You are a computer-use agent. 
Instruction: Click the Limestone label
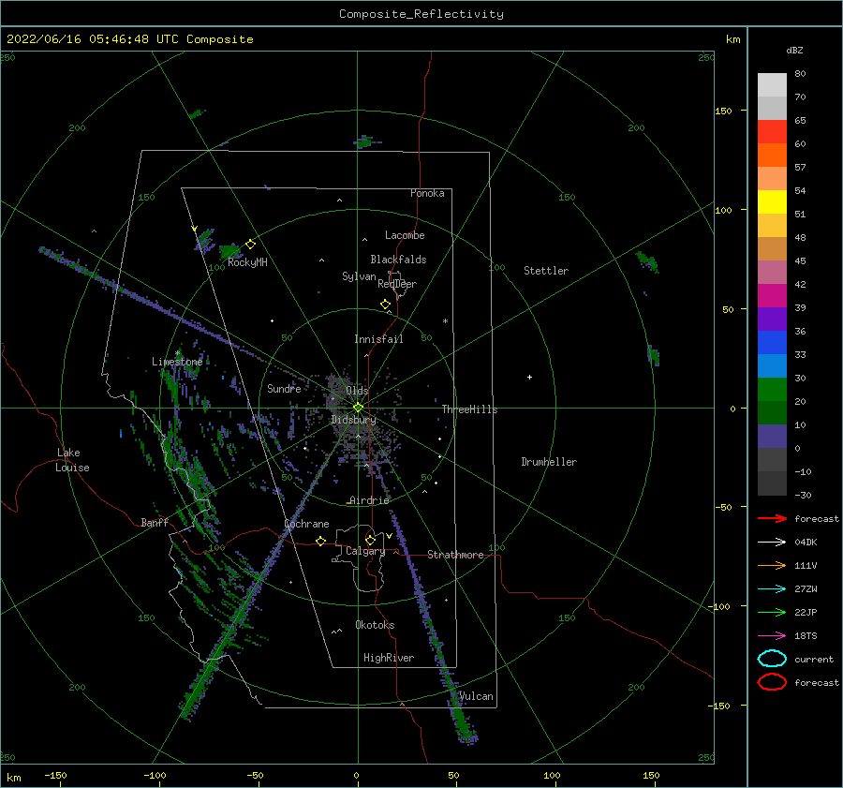(x=177, y=362)
